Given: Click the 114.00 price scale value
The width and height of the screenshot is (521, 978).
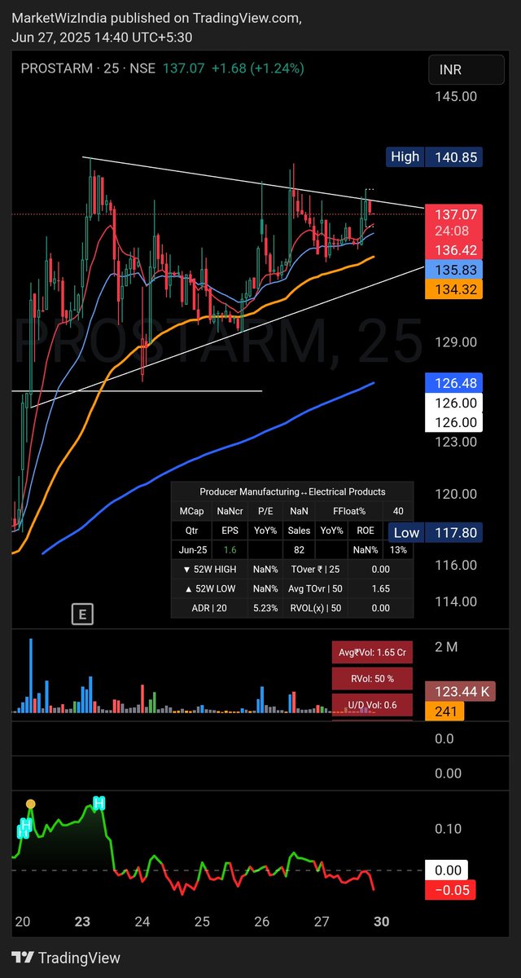Looking at the screenshot, I should (456, 601).
